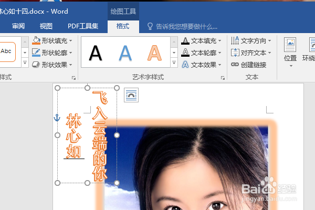Click the Position (位置) picture icon

[x=290, y=45]
